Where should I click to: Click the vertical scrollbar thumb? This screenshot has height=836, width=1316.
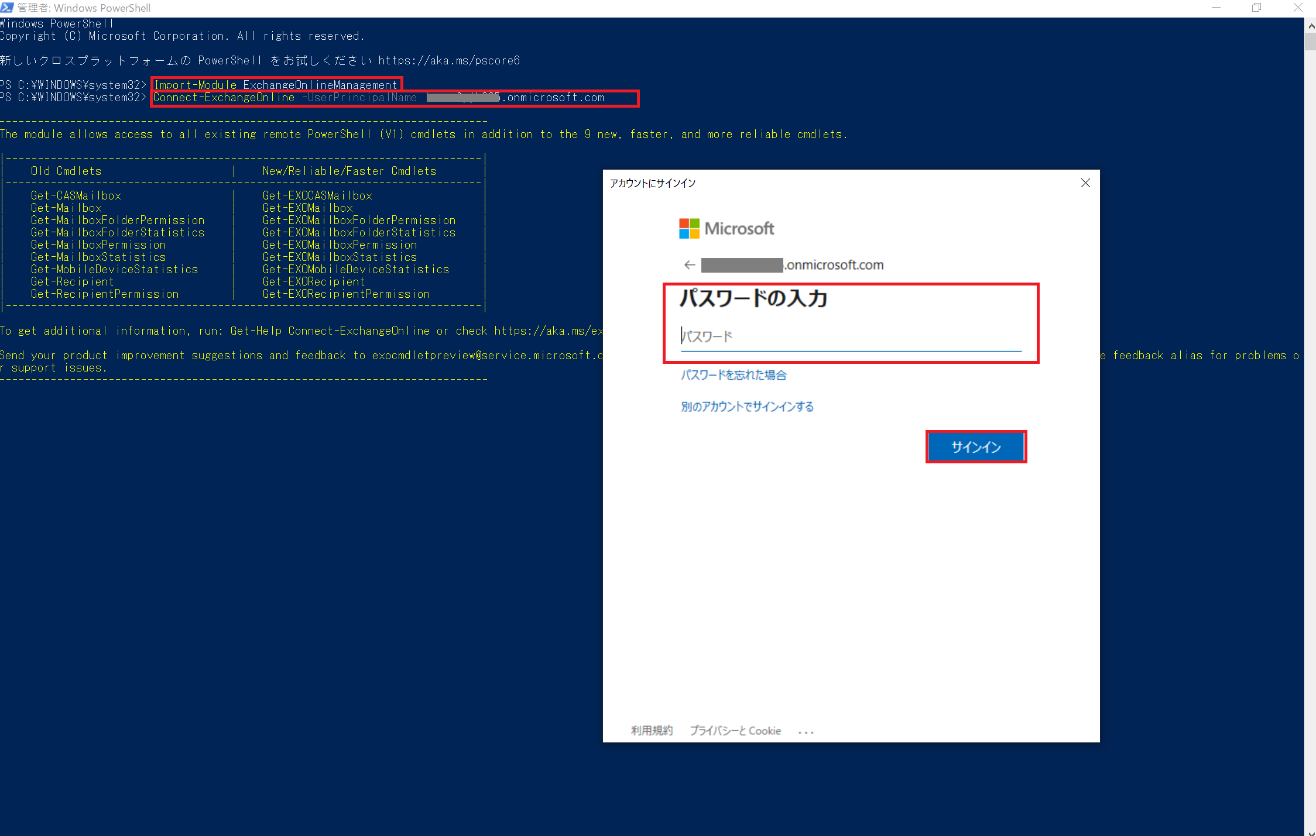(x=1310, y=42)
